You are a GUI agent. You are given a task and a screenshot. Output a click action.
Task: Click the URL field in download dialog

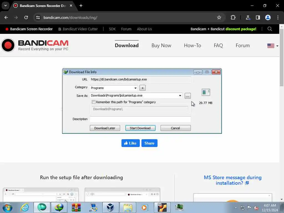(x=140, y=80)
